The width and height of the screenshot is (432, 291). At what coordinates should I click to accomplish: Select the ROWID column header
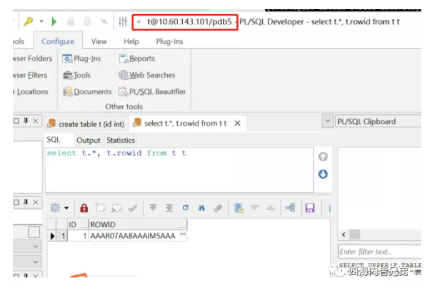pyautogui.click(x=138, y=224)
